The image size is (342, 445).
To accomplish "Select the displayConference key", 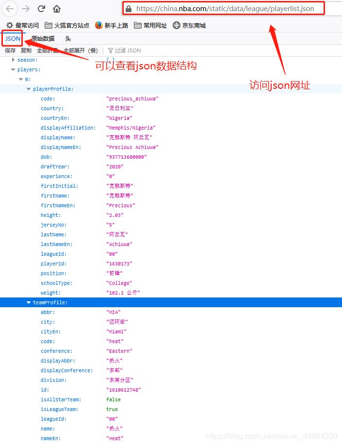I will pyautogui.click(x=66, y=370).
